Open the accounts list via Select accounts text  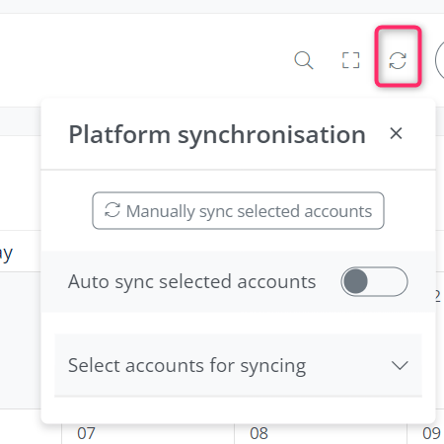pyautogui.click(x=186, y=366)
